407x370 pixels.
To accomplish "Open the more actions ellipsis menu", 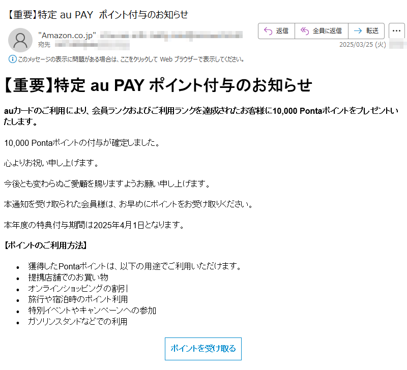I will (397, 31).
